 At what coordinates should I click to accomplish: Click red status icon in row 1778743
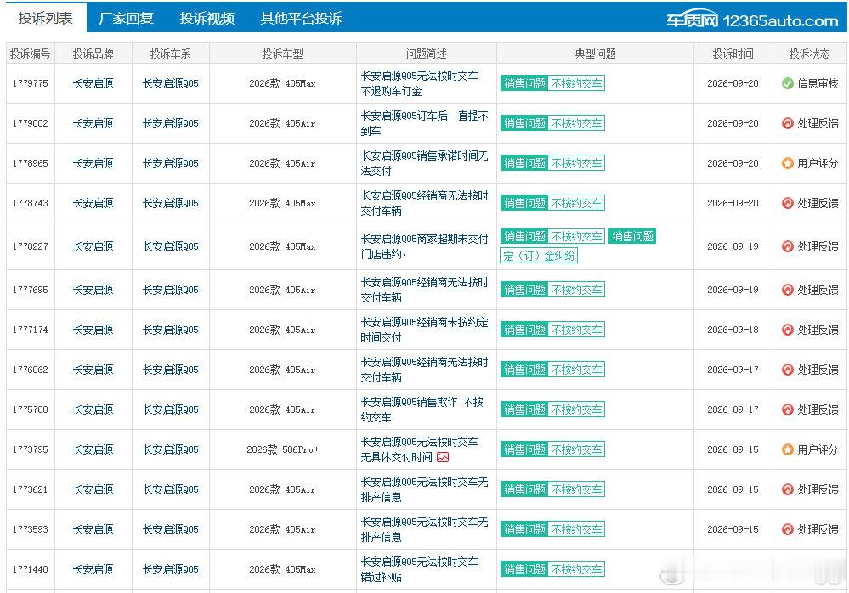787,203
